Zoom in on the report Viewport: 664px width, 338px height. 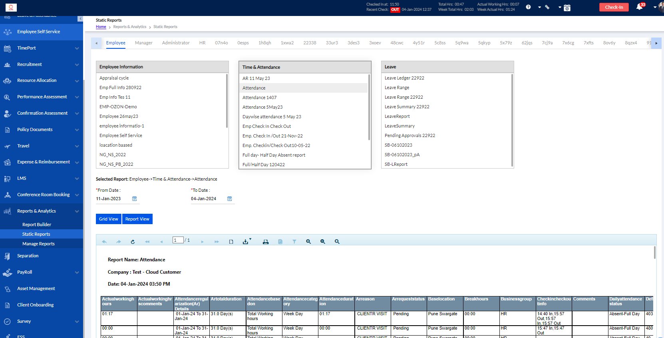click(308, 242)
